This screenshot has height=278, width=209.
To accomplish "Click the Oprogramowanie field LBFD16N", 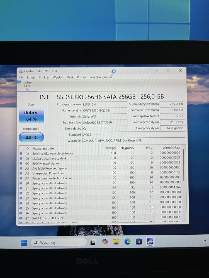I will (x=104, y=105).
